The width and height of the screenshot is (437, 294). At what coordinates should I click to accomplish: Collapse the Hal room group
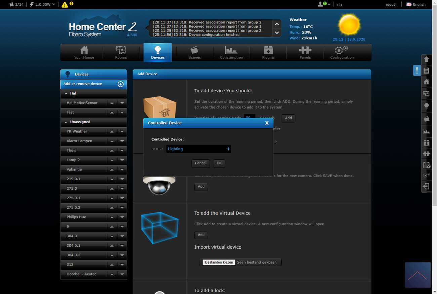(x=66, y=94)
